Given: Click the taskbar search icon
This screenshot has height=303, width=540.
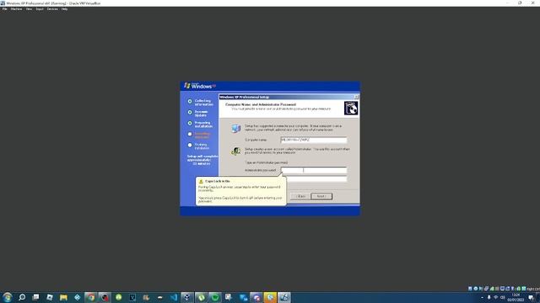Looking at the screenshot, I should coord(22,297).
